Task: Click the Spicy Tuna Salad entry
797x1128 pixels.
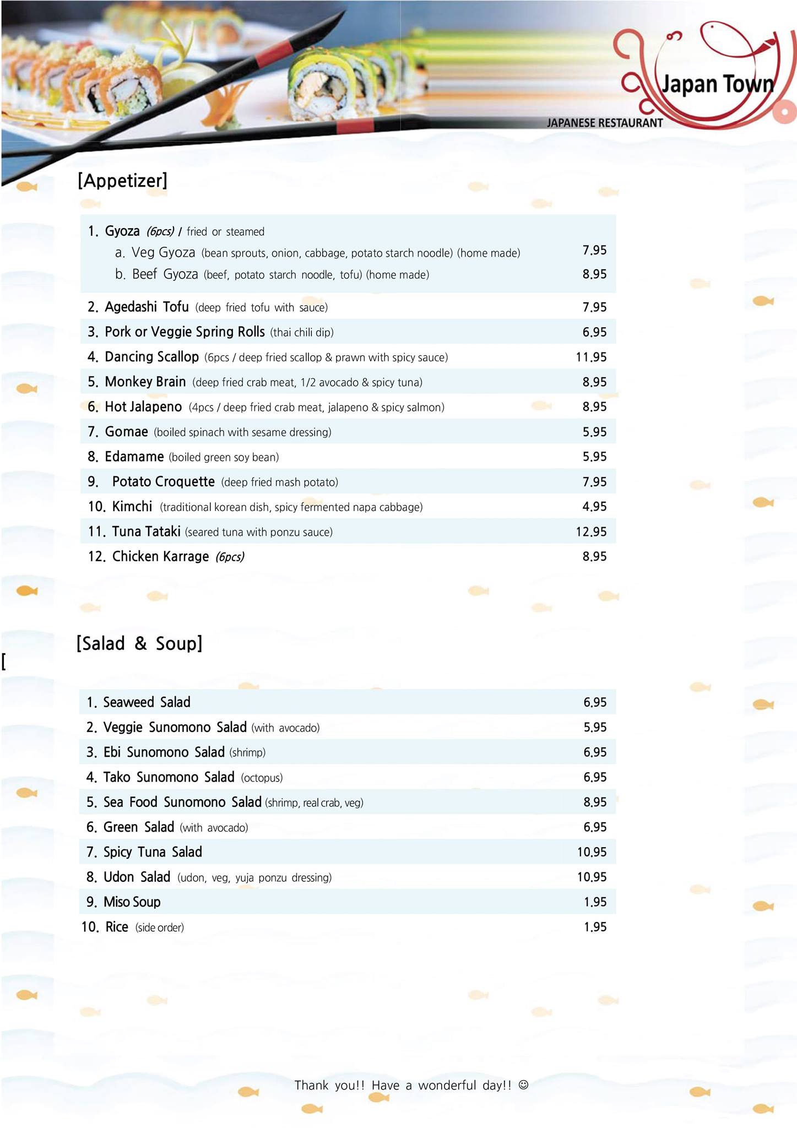Action: coord(153,852)
